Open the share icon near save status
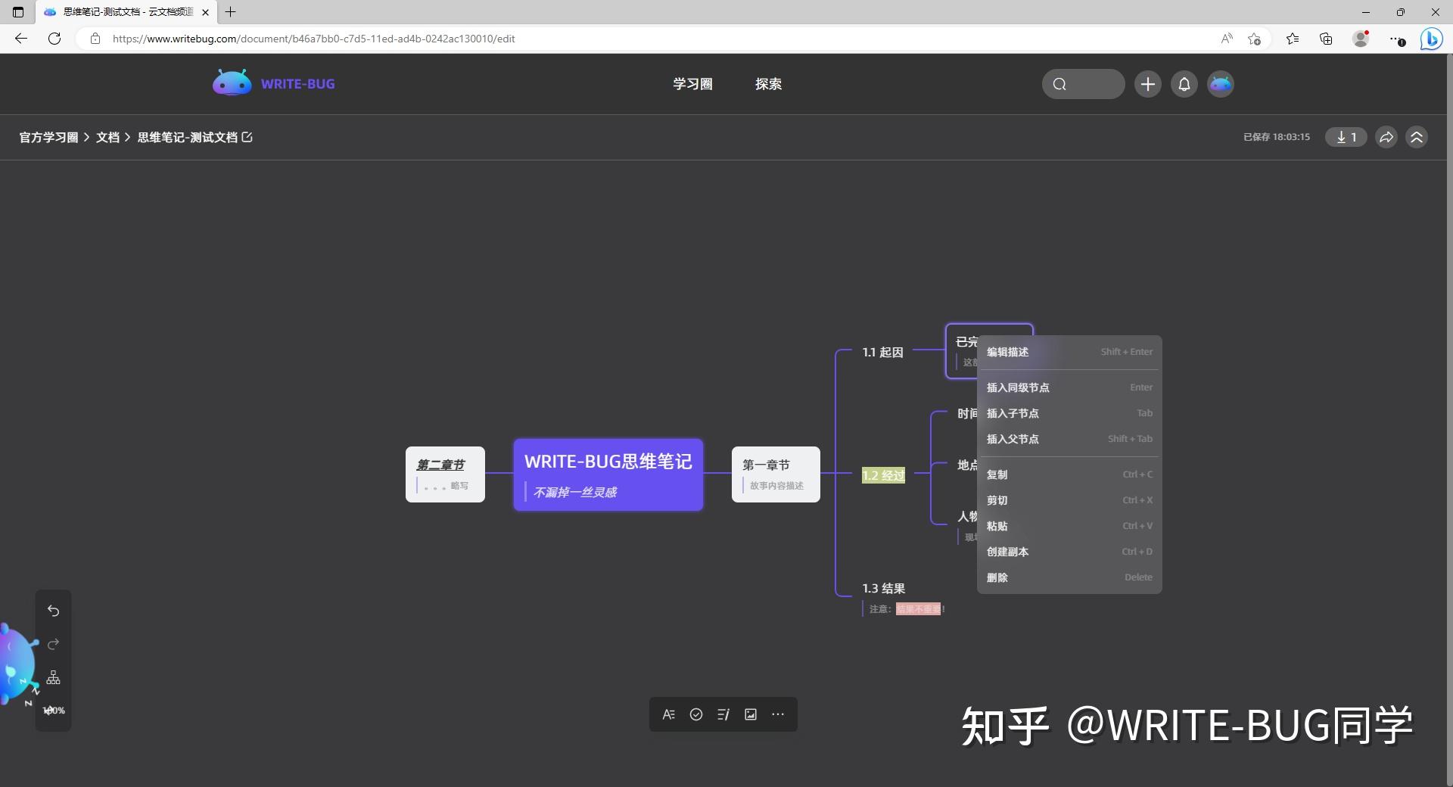The width and height of the screenshot is (1453, 787). (x=1386, y=137)
